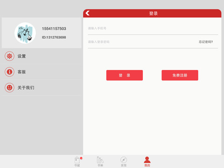Tap the info icon beside 客服
Screen dimensions: 224x168
(x=9, y=72)
